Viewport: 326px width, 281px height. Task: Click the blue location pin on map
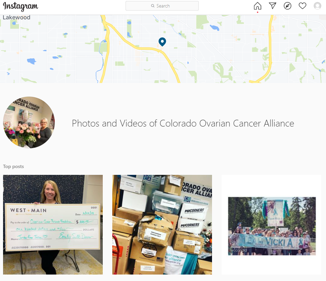tap(162, 42)
